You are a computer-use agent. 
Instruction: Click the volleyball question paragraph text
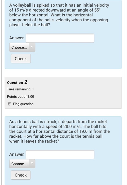[59, 15]
